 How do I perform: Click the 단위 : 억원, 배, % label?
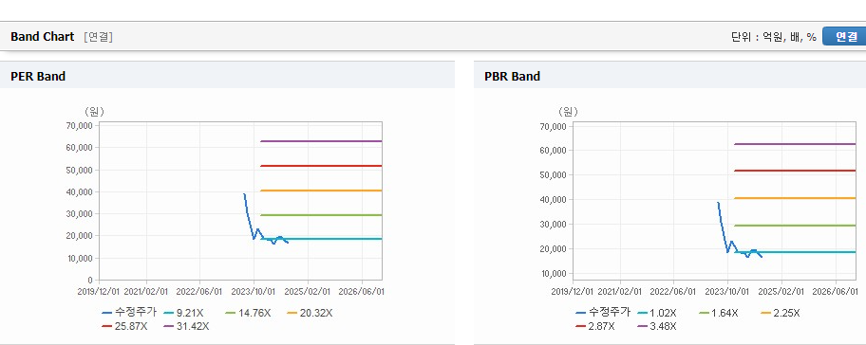pyautogui.click(x=774, y=37)
